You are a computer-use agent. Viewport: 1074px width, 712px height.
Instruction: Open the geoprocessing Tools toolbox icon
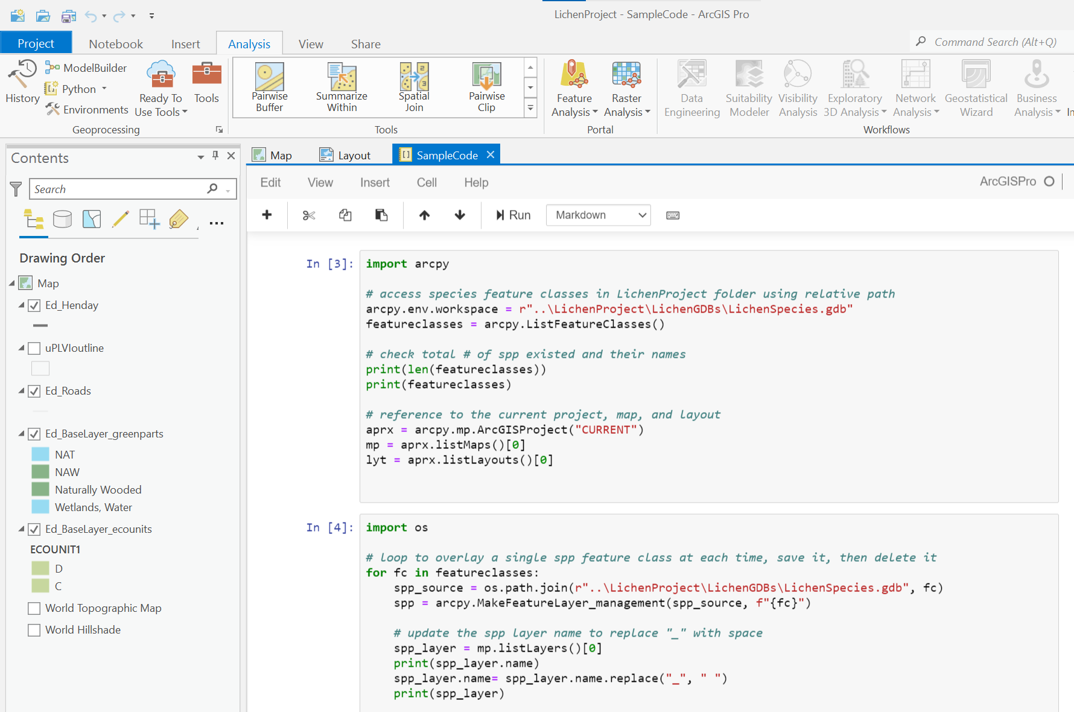click(206, 82)
